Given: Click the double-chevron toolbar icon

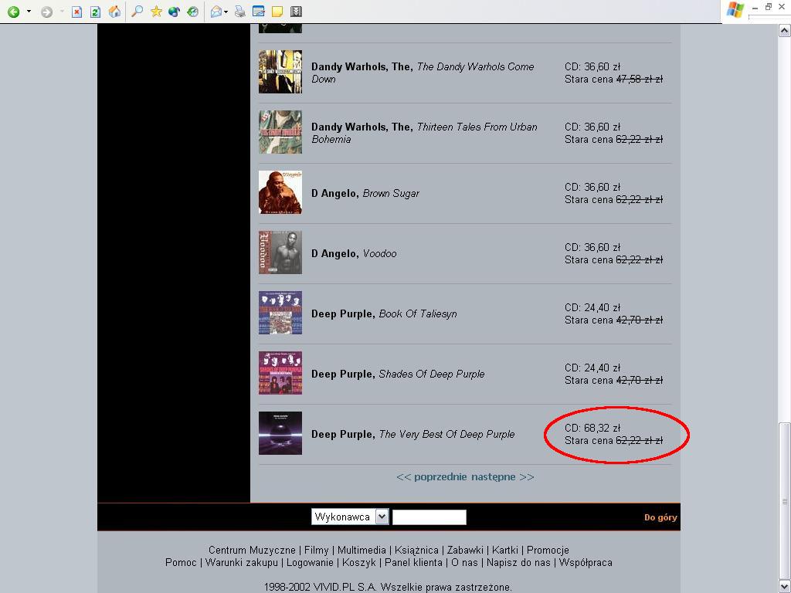Looking at the screenshot, I should tap(297, 11).
